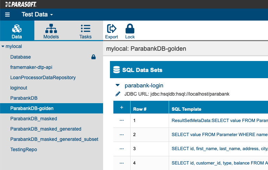Viewport: 268px width, 170px height.
Task: Click the mylocal: ParabankDB-golden heading
Action: [x=146, y=49]
